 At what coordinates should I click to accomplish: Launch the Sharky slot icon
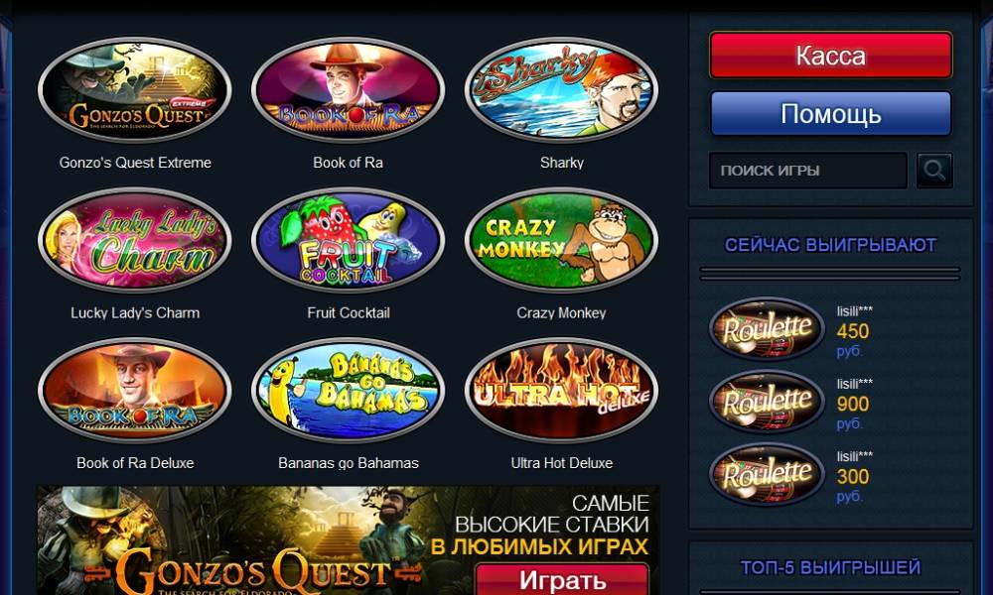pyautogui.click(x=561, y=90)
